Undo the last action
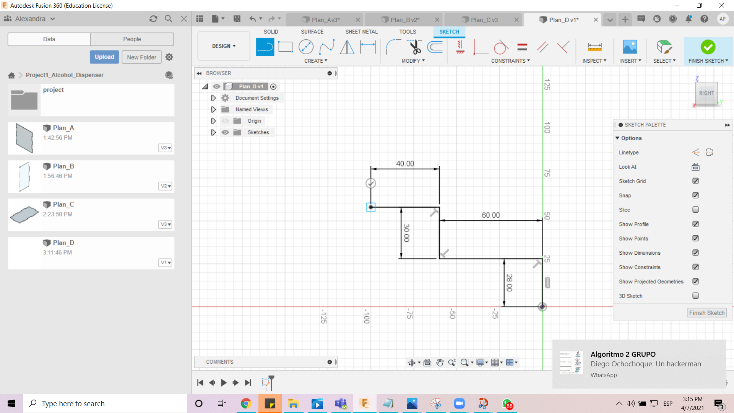 tap(252, 19)
